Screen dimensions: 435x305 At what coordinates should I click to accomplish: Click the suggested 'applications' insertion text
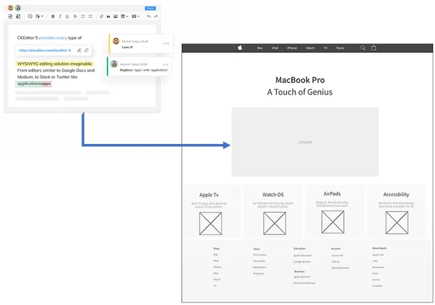click(x=29, y=83)
